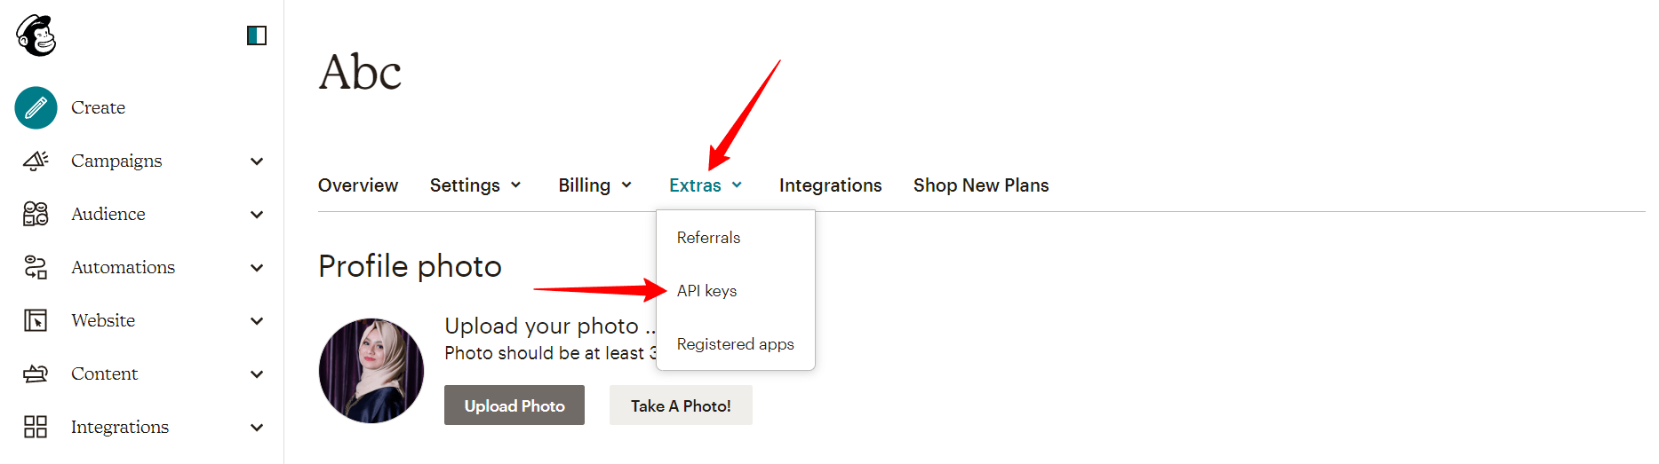Open the Billing dropdown menu
Viewport: 1659px width, 464px height.
[x=595, y=185]
